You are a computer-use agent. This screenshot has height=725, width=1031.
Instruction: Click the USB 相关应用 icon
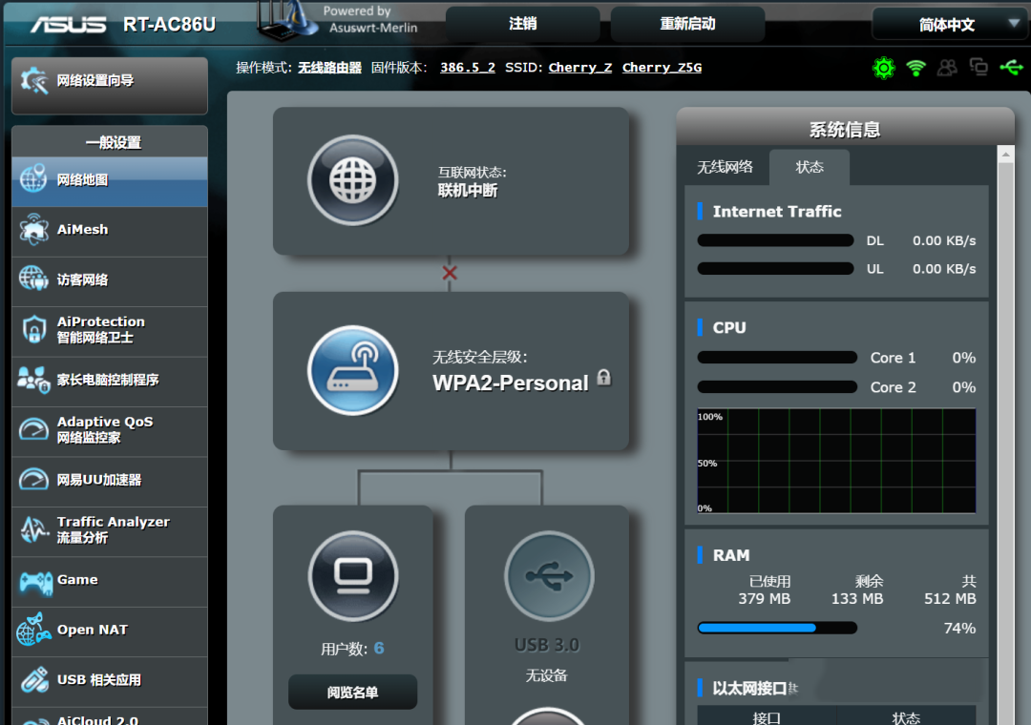tap(33, 679)
